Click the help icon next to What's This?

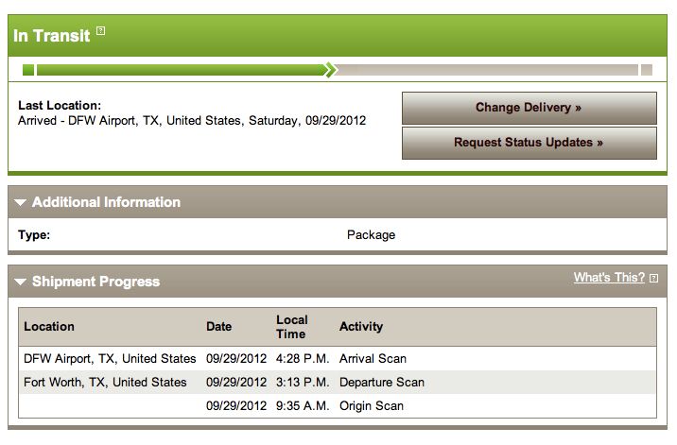coord(653,279)
